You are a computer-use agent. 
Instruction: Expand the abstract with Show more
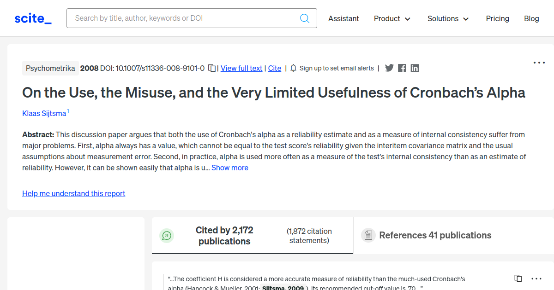click(x=229, y=168)
